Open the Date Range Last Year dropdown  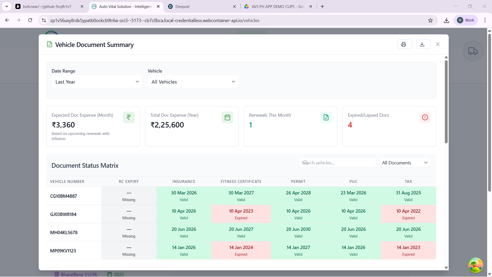pyautogui.click(x=97, y=82)
